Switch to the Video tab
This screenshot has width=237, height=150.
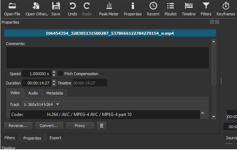(15, 93)
